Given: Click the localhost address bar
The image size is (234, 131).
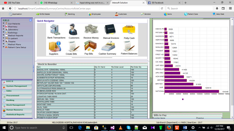Looking at the screenshot, I should pos(88,9).
